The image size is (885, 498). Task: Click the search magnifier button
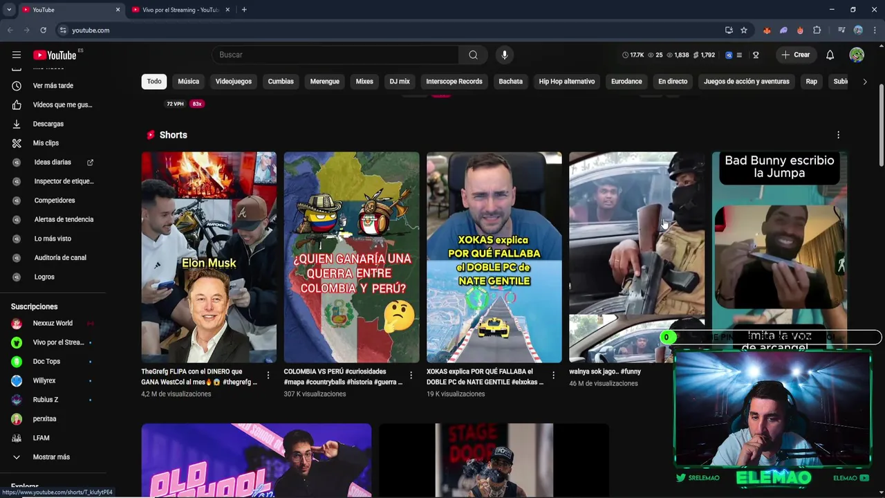(x=473, y=55)
